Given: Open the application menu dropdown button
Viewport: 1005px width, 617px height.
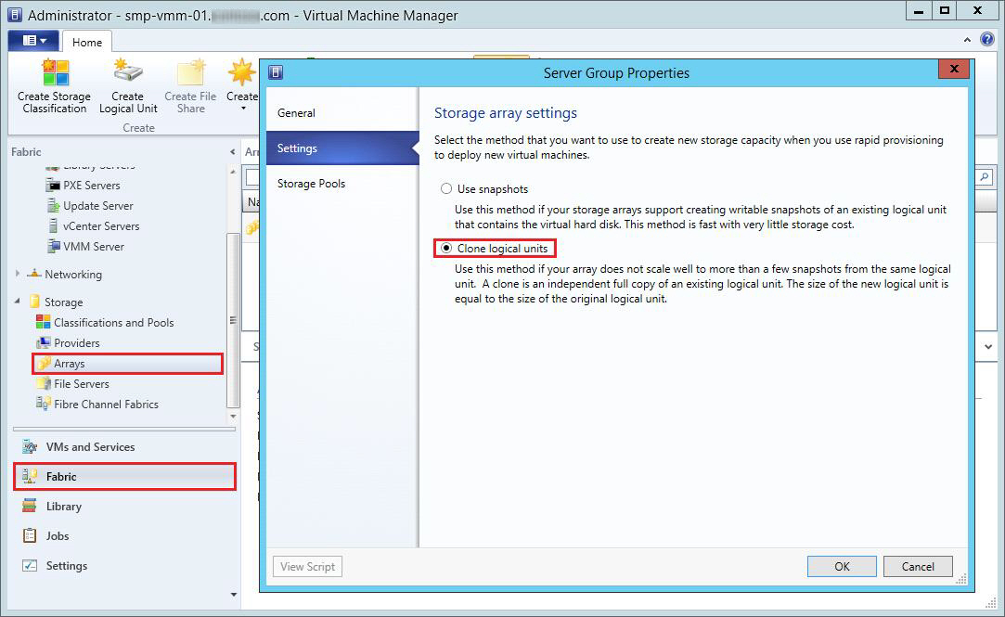Looking at the screenshot, I should tap(34, 41).
